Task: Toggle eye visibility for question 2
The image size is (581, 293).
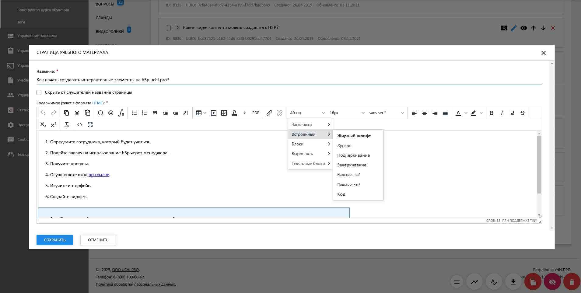Action: click(x=524, y=28)
